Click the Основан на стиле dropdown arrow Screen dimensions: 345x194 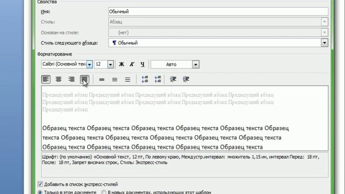(325, 32)
